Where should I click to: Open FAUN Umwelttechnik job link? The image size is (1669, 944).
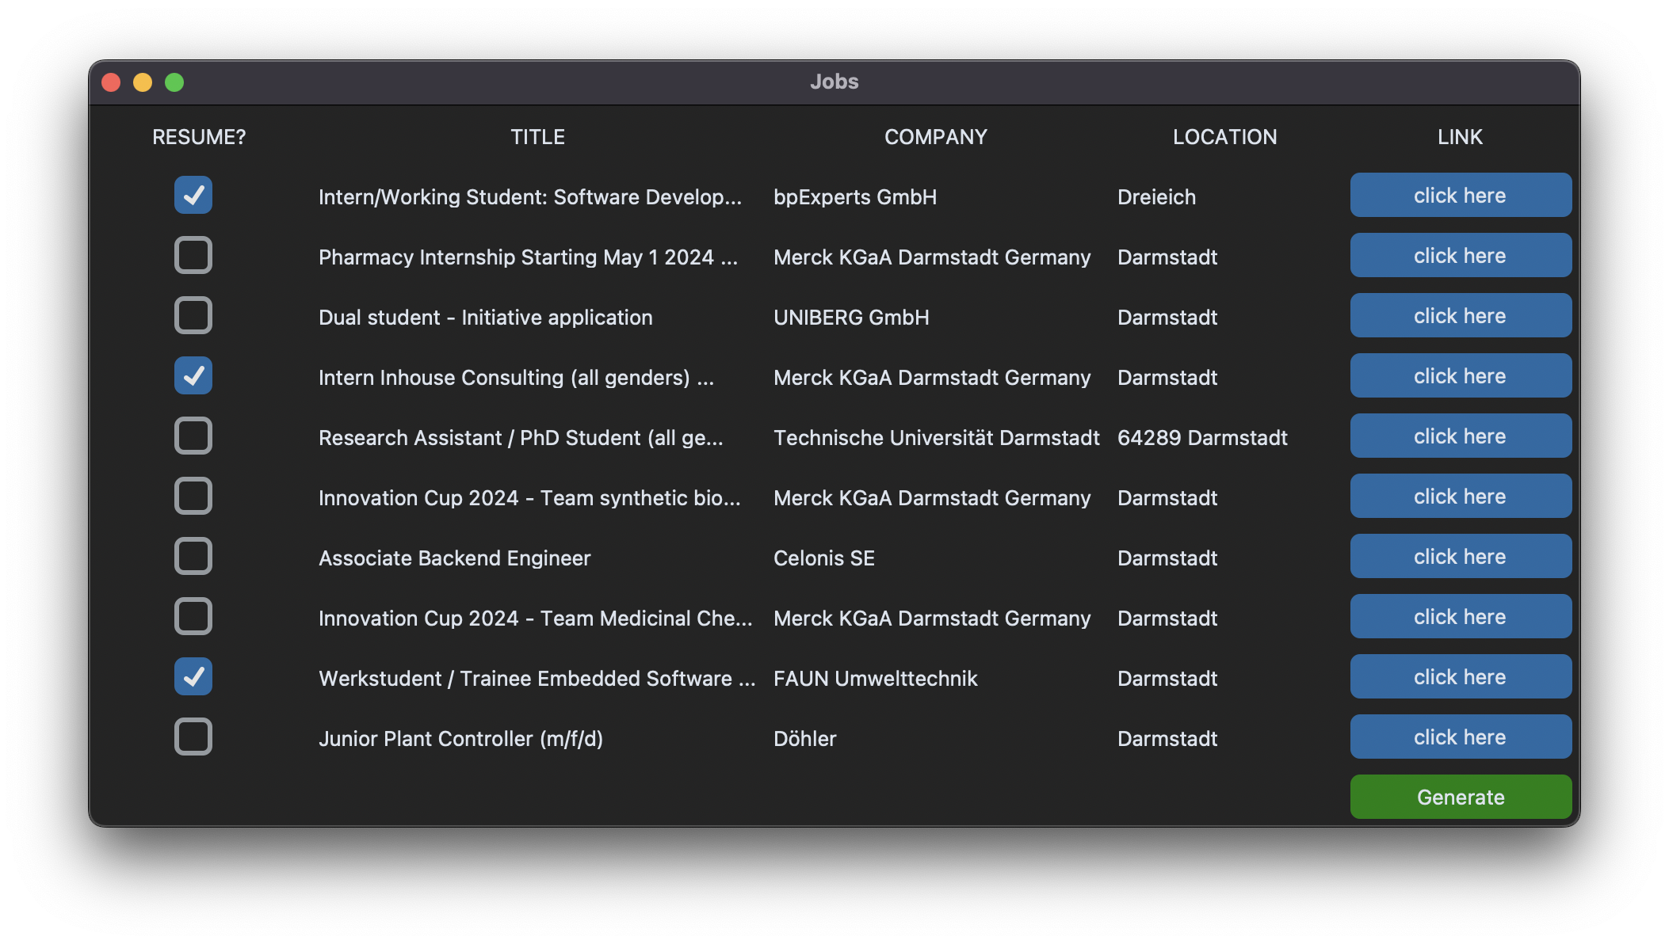[x=1460, y=676]
